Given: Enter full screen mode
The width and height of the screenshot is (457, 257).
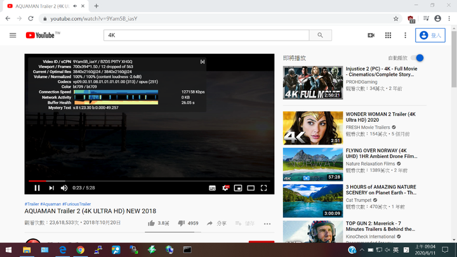Looking at the screenshot, I should coord(264,188).
